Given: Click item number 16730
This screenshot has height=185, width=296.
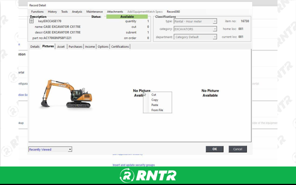Looking at the screenshot, I should click(x=245, y=21).
